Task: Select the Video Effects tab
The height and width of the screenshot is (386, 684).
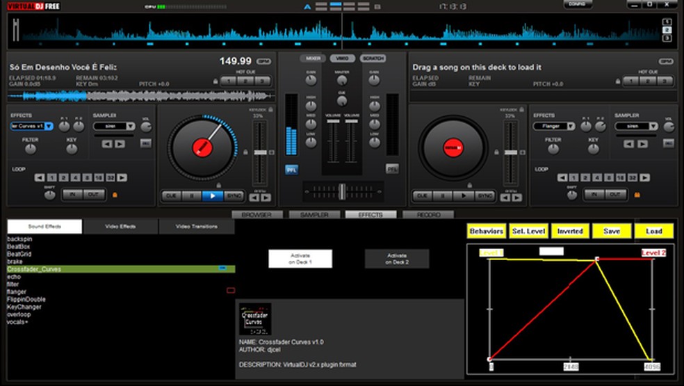Action: pos(120,227)
